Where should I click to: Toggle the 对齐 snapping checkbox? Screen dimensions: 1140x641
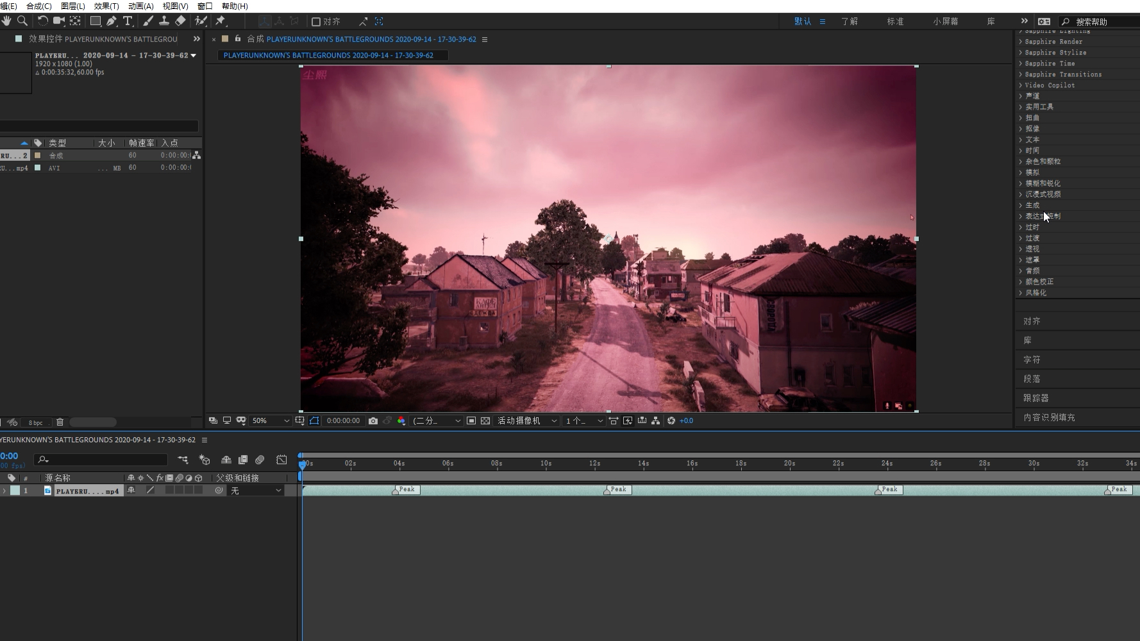tap(316, 22)
